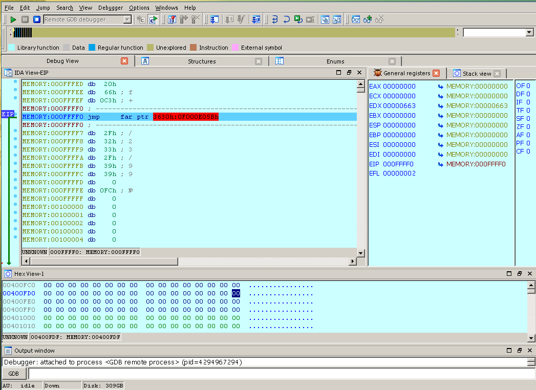Screen dimensions: 536x390
Task: Select the Enums tab
Action: (x=335, y=61)
